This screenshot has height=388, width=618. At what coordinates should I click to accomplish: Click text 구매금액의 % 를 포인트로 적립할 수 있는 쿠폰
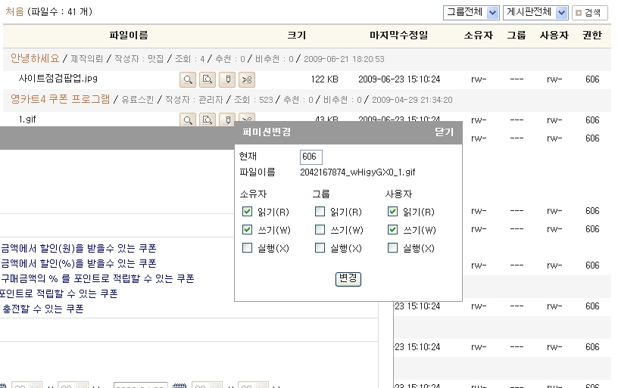click(x=98, y=278)
